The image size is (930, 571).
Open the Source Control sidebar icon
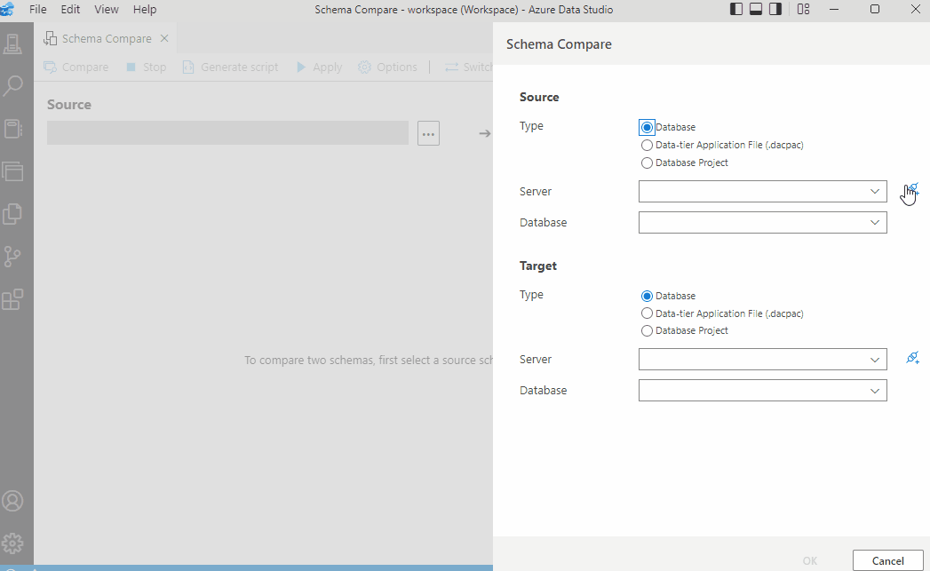(x=13, y=257)
